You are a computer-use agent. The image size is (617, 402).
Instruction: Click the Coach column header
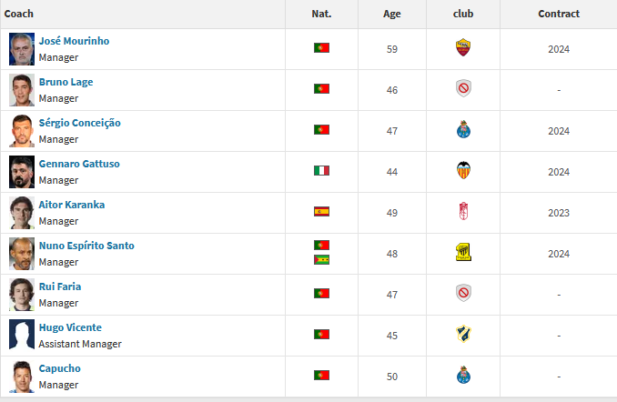(19, 14)
